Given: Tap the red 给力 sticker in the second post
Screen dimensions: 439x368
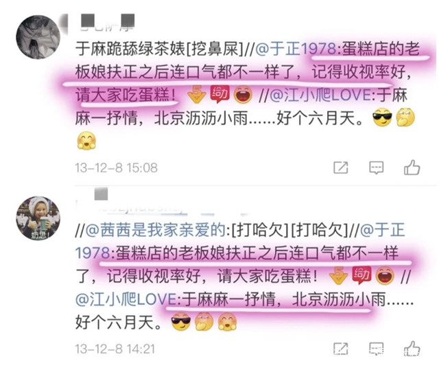Looking at the screenshot, I should pyautogui.click(x=361, y=275).
